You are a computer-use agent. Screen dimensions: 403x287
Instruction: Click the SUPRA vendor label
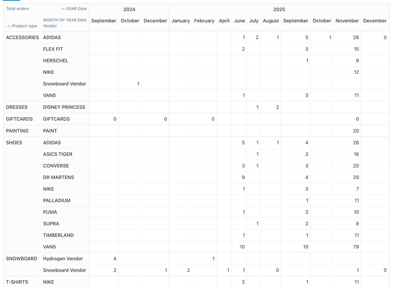[x=51, y=224]
